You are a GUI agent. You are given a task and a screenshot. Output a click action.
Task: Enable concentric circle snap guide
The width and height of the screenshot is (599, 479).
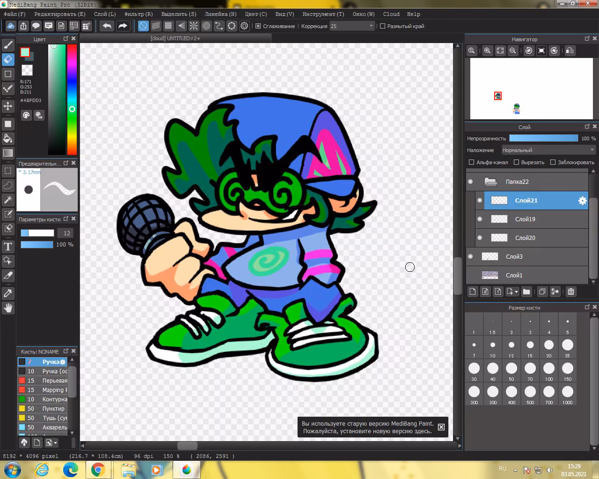pos(206,26)
